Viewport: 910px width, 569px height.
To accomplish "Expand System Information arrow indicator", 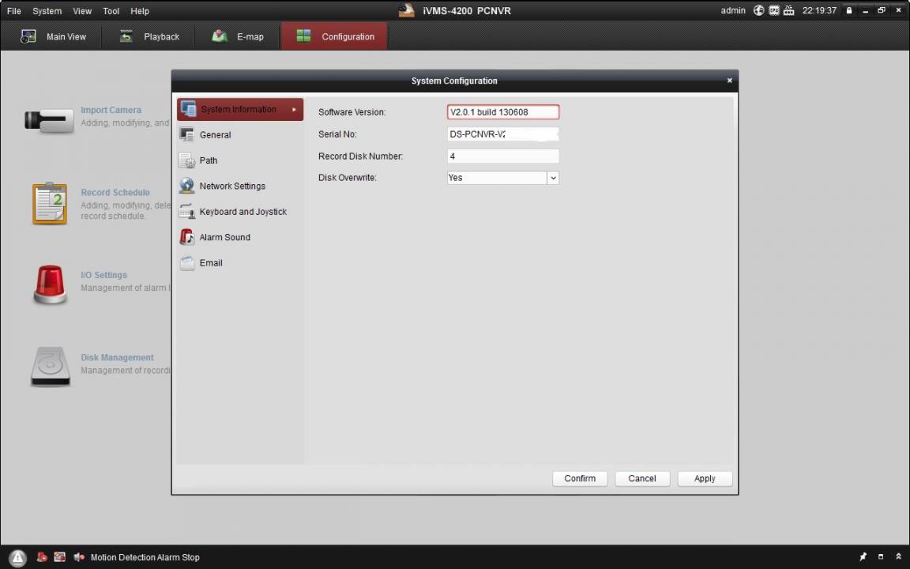I will pyautogui.click(x=294, y=109).
